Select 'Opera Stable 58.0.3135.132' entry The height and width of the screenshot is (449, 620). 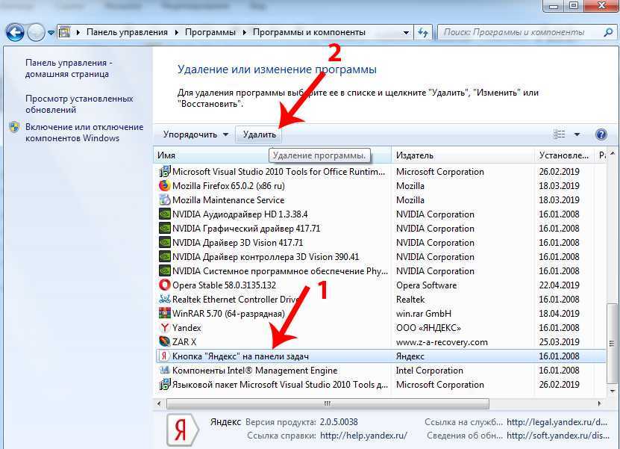pos(224,285)
